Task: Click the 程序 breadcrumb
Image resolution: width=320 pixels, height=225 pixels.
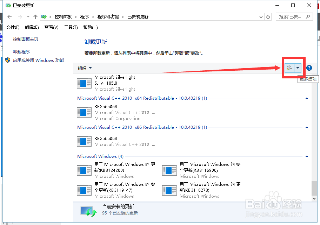Action: (x=85, y=17)
